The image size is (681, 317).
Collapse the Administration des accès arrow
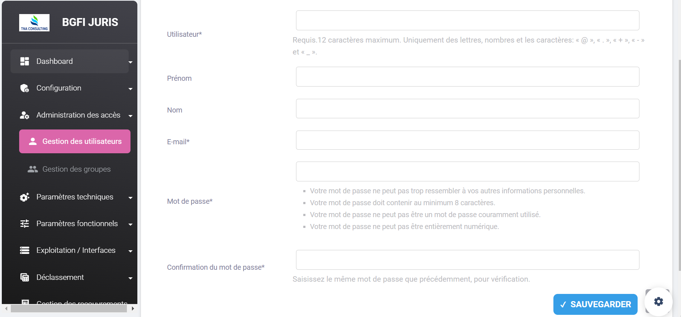tap(130, 116)
